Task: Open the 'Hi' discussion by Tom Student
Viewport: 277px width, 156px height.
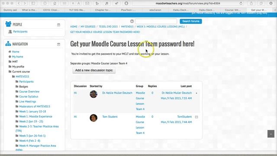Action: pos(75,117)
